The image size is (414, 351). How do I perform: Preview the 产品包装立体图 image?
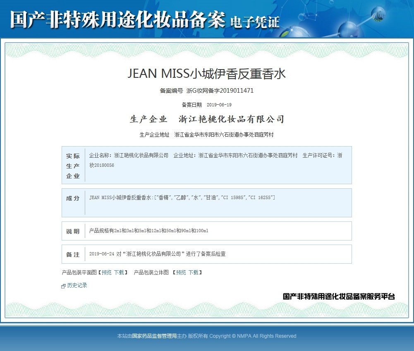(x=181, y=272)
